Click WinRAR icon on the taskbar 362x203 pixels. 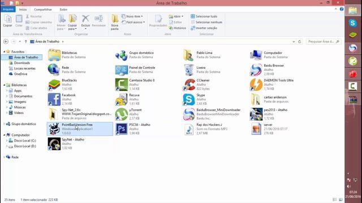tap(353, 99)
